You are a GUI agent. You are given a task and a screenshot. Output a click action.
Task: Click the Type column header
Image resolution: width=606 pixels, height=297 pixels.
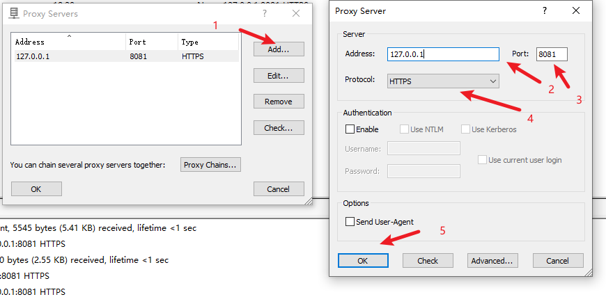[x=207, y=42]
